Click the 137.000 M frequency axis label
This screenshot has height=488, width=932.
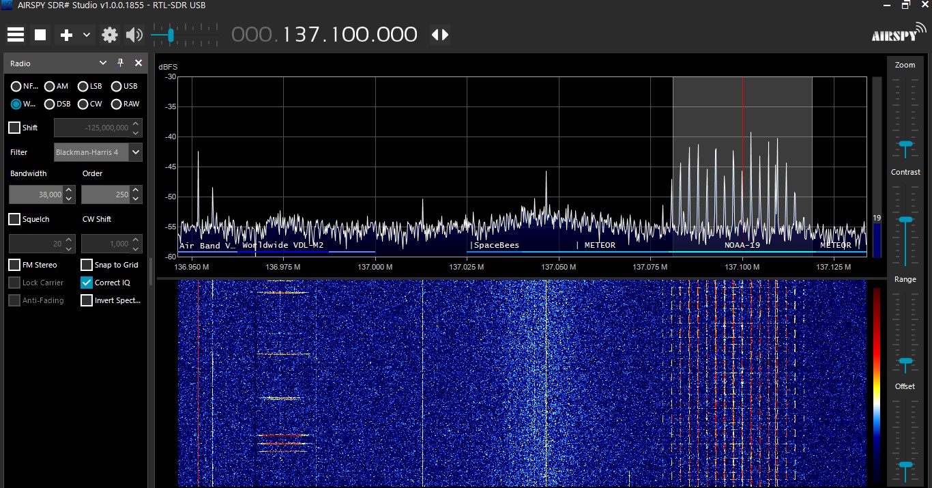point(375,267)
